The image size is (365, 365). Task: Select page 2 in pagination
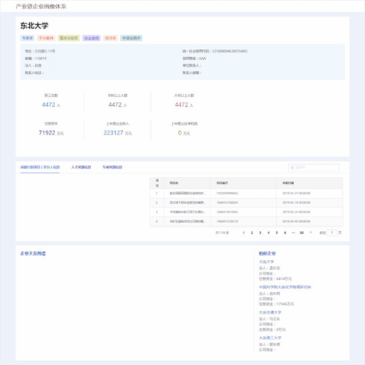252,232
